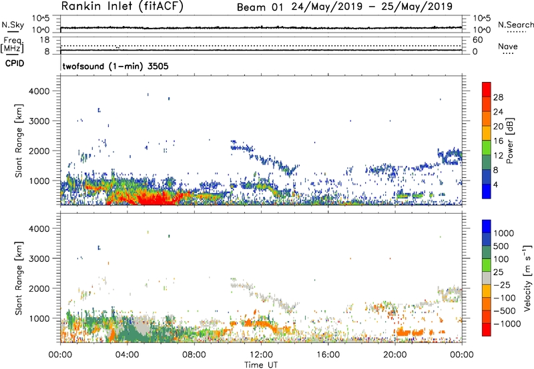This screenshot has height=369, width=534.
Task: Click the Velocity color bar value '-25'
Action: [x=502, y=284]
